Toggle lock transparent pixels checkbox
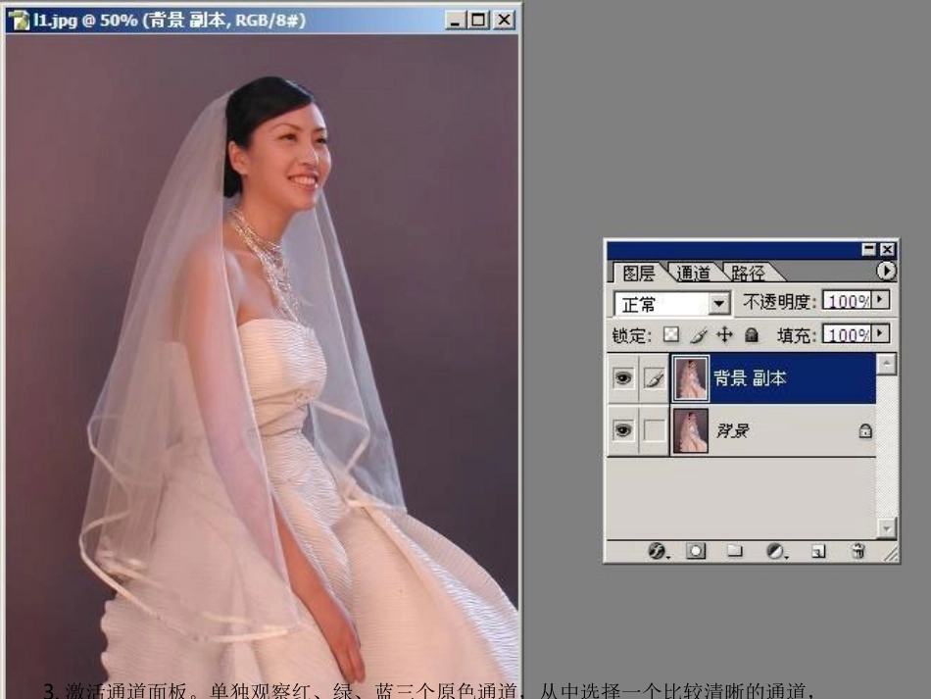This screenshot has width=931, height=699. pyautogui.click(x=671, y=334)
